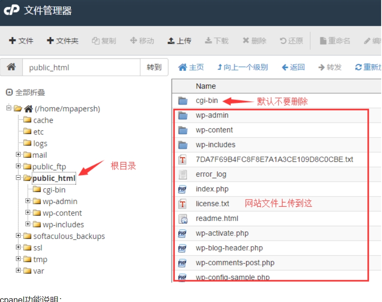Select the readme.html file name
This screenshot has width=382, height=302.
[217, 218]
